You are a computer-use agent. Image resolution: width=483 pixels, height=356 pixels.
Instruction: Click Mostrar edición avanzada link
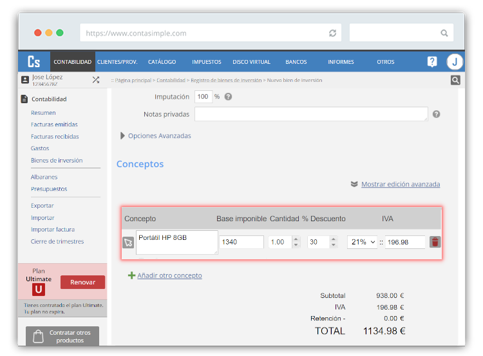pyautogui.click(x=400, y=184)
